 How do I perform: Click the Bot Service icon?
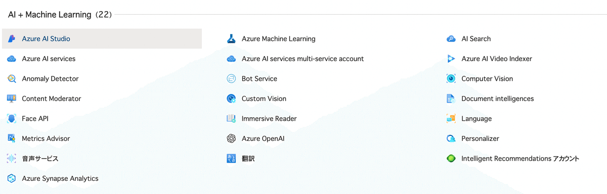pos(231,79)
